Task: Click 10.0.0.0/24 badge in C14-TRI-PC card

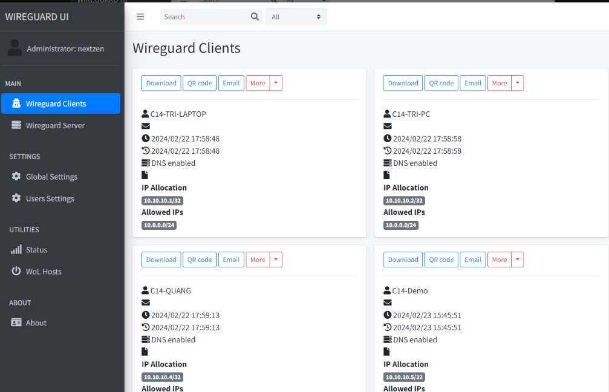Action: click(401, 225)
